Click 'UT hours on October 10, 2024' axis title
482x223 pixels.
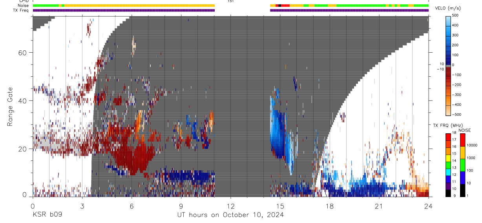230,215
